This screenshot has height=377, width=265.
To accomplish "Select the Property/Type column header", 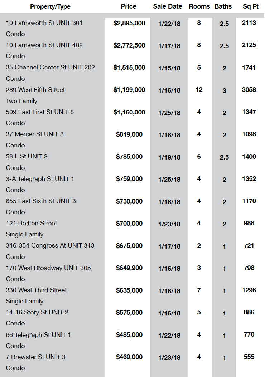I will pos(50,6).
